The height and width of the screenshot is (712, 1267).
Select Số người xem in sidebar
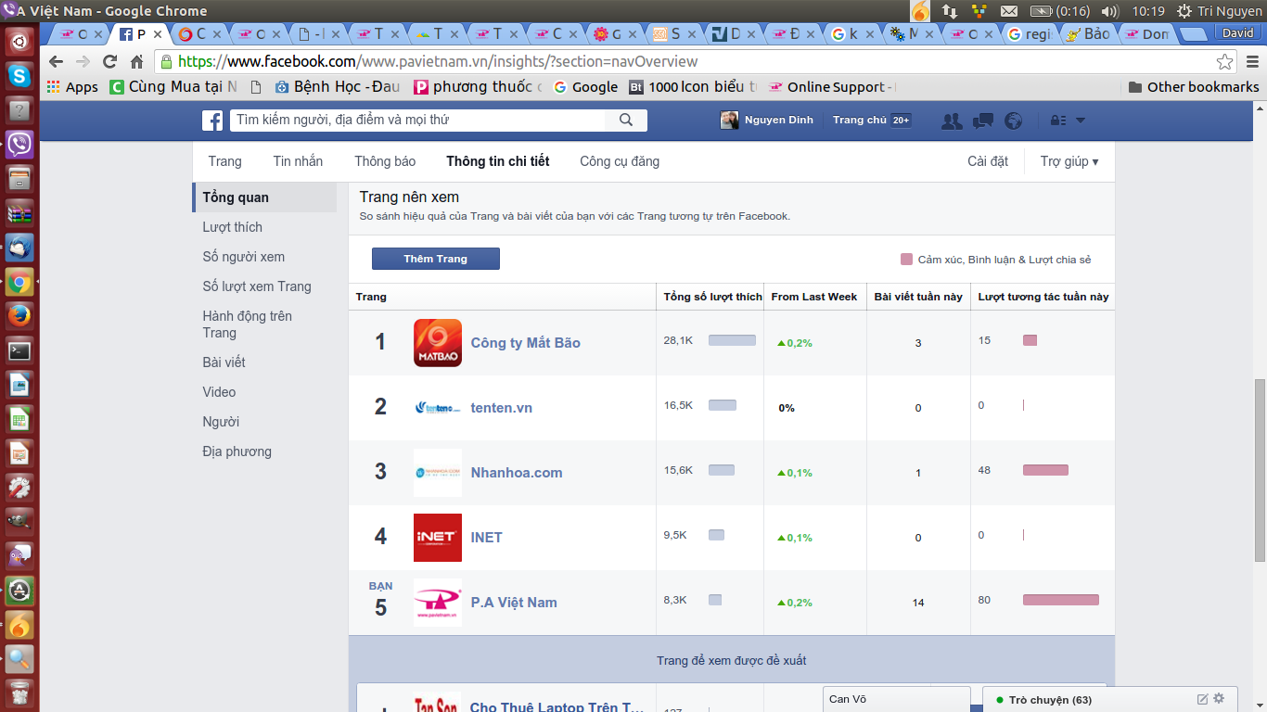[244, 257]
